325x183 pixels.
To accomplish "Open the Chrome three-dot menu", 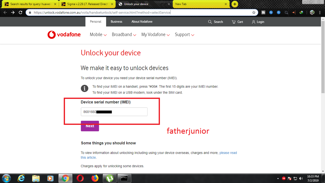I will (x=320, y=12).
